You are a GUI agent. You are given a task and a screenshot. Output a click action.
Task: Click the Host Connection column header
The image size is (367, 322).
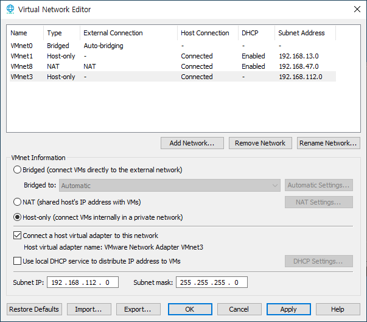point(208,33)
